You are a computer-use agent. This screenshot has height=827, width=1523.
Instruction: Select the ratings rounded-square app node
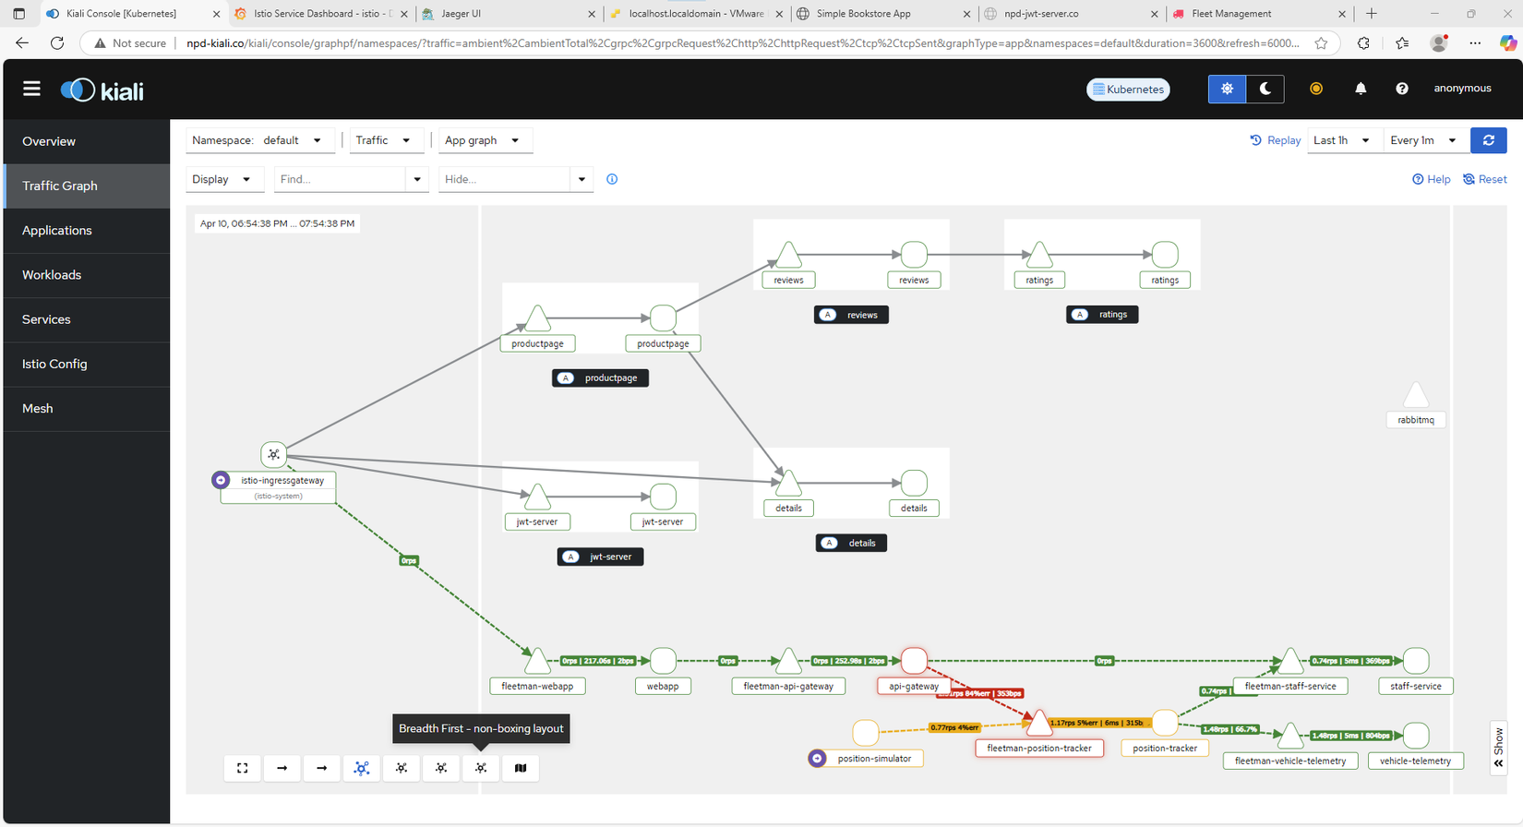1165,255
